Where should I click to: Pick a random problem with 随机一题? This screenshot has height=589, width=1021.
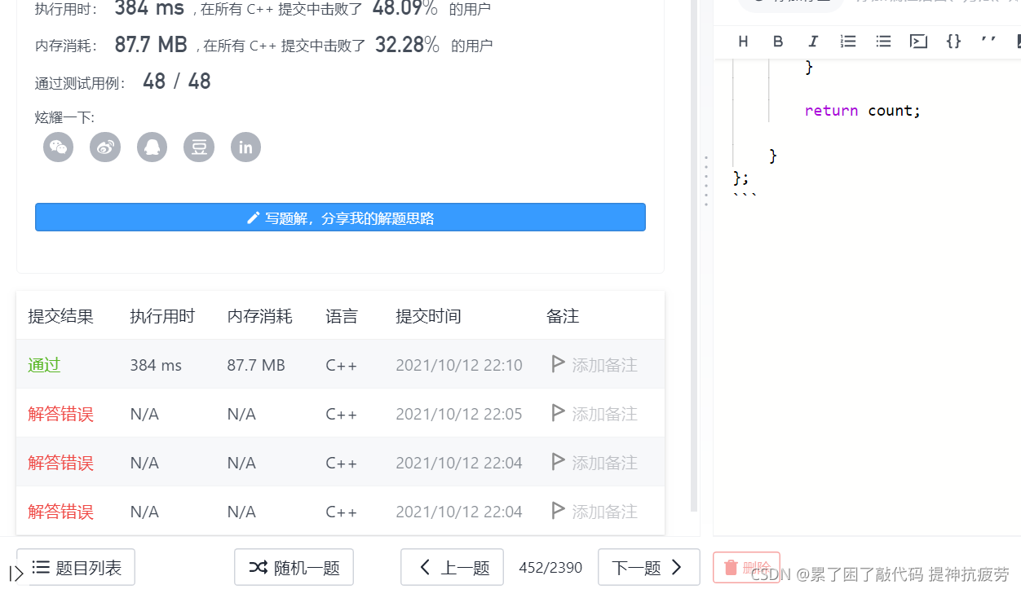294,568
